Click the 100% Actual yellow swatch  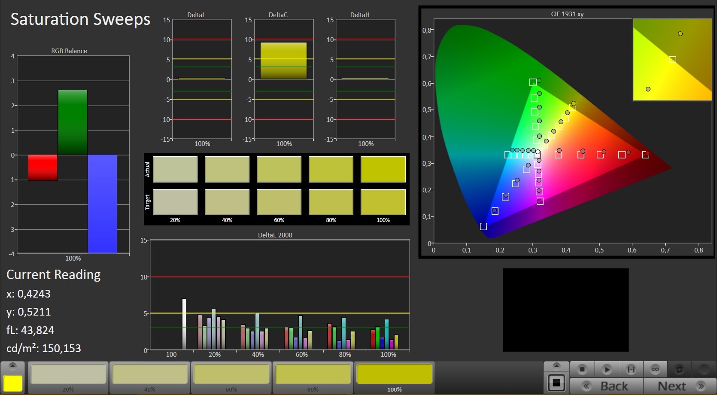(383, 169)
